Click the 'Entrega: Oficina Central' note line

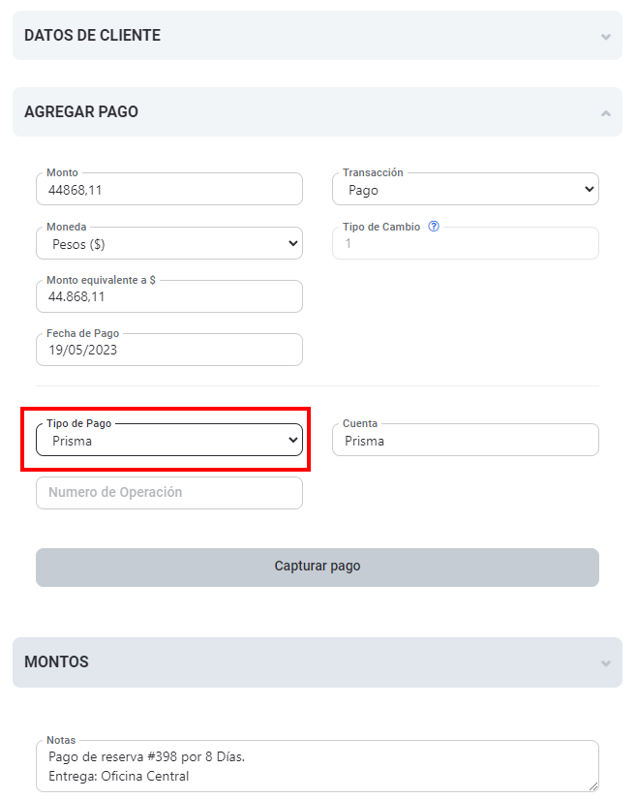[118, 776]
